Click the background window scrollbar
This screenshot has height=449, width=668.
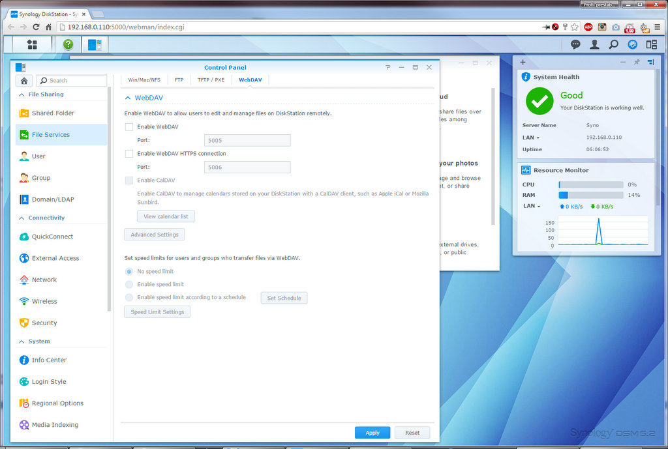493,156
